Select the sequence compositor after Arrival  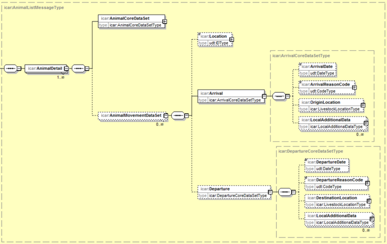279,96
